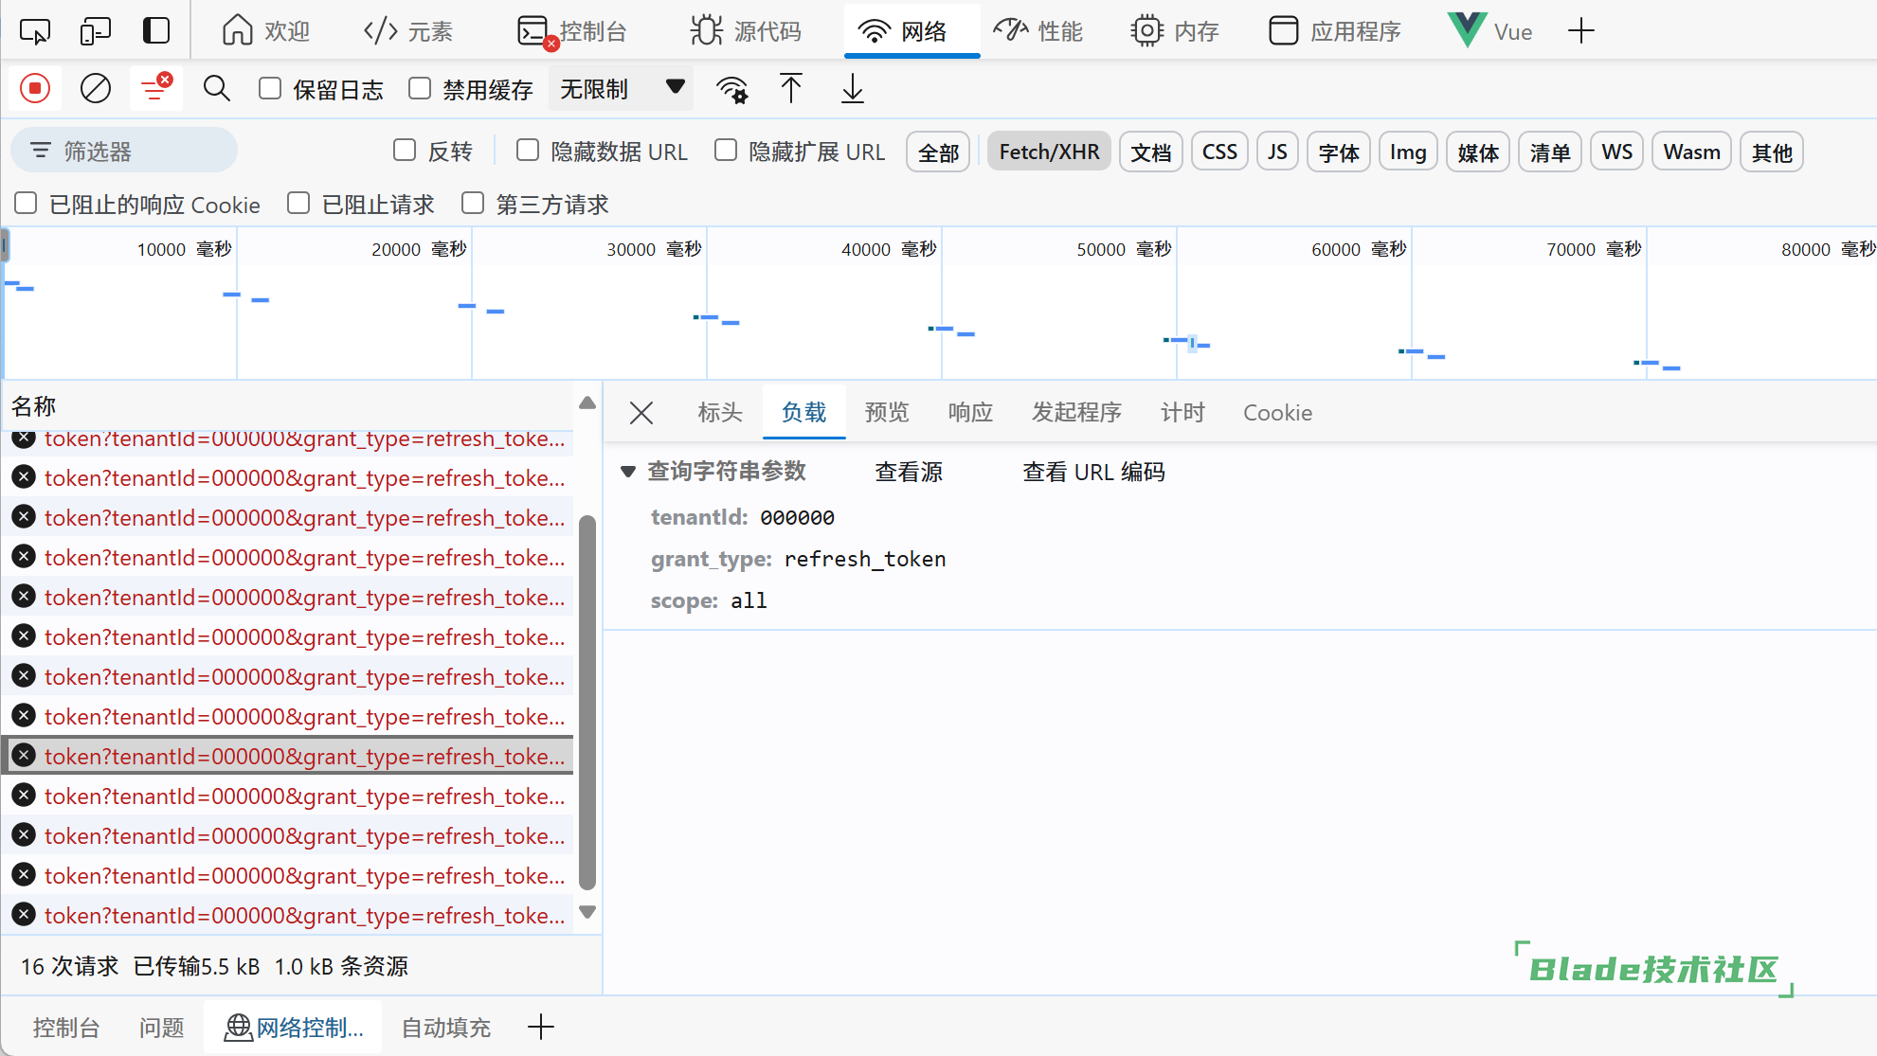Screen dimensions: 1877x1056
Task: Export HAR file with down arrow
Action: tap(852, 89)
